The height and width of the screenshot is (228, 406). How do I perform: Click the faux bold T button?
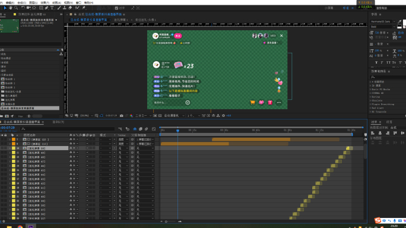[x=376, y=62]
